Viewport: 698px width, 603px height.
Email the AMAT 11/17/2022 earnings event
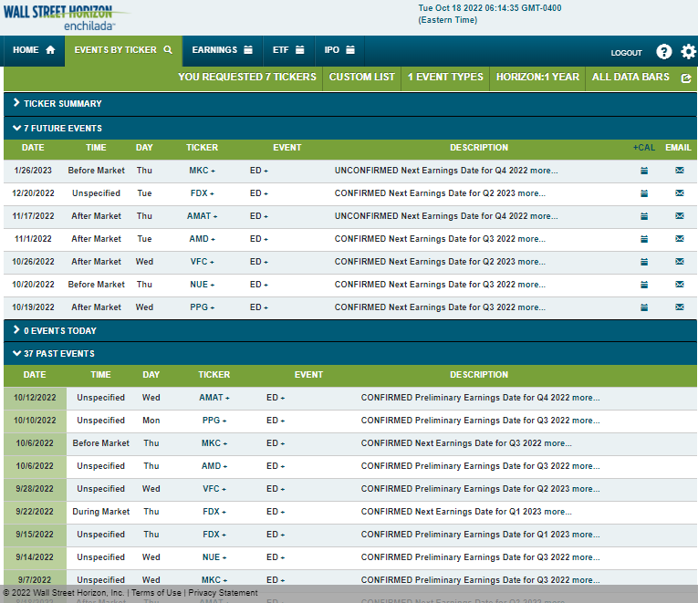pyautogui.click(x=680, y=216)
